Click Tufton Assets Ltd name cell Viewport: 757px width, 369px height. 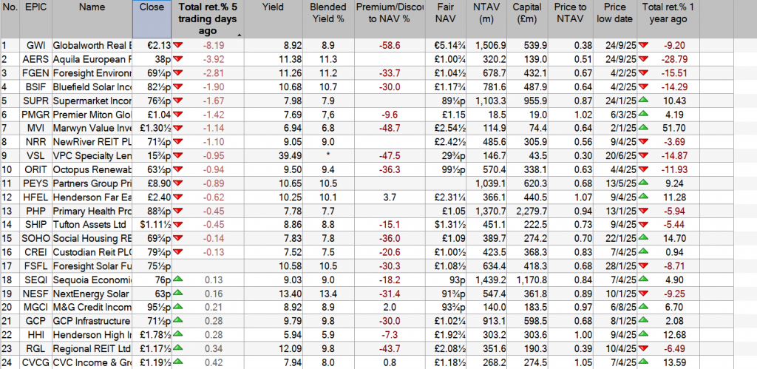[x=92, y=225]
